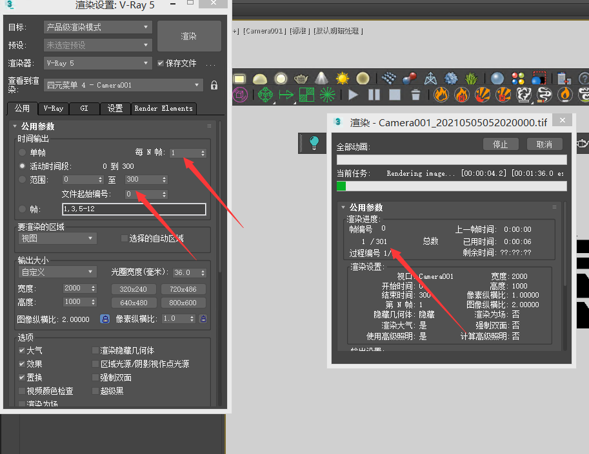Switch to the GI tab
Screen dimensions: 589x454
[x=84, y=108]
